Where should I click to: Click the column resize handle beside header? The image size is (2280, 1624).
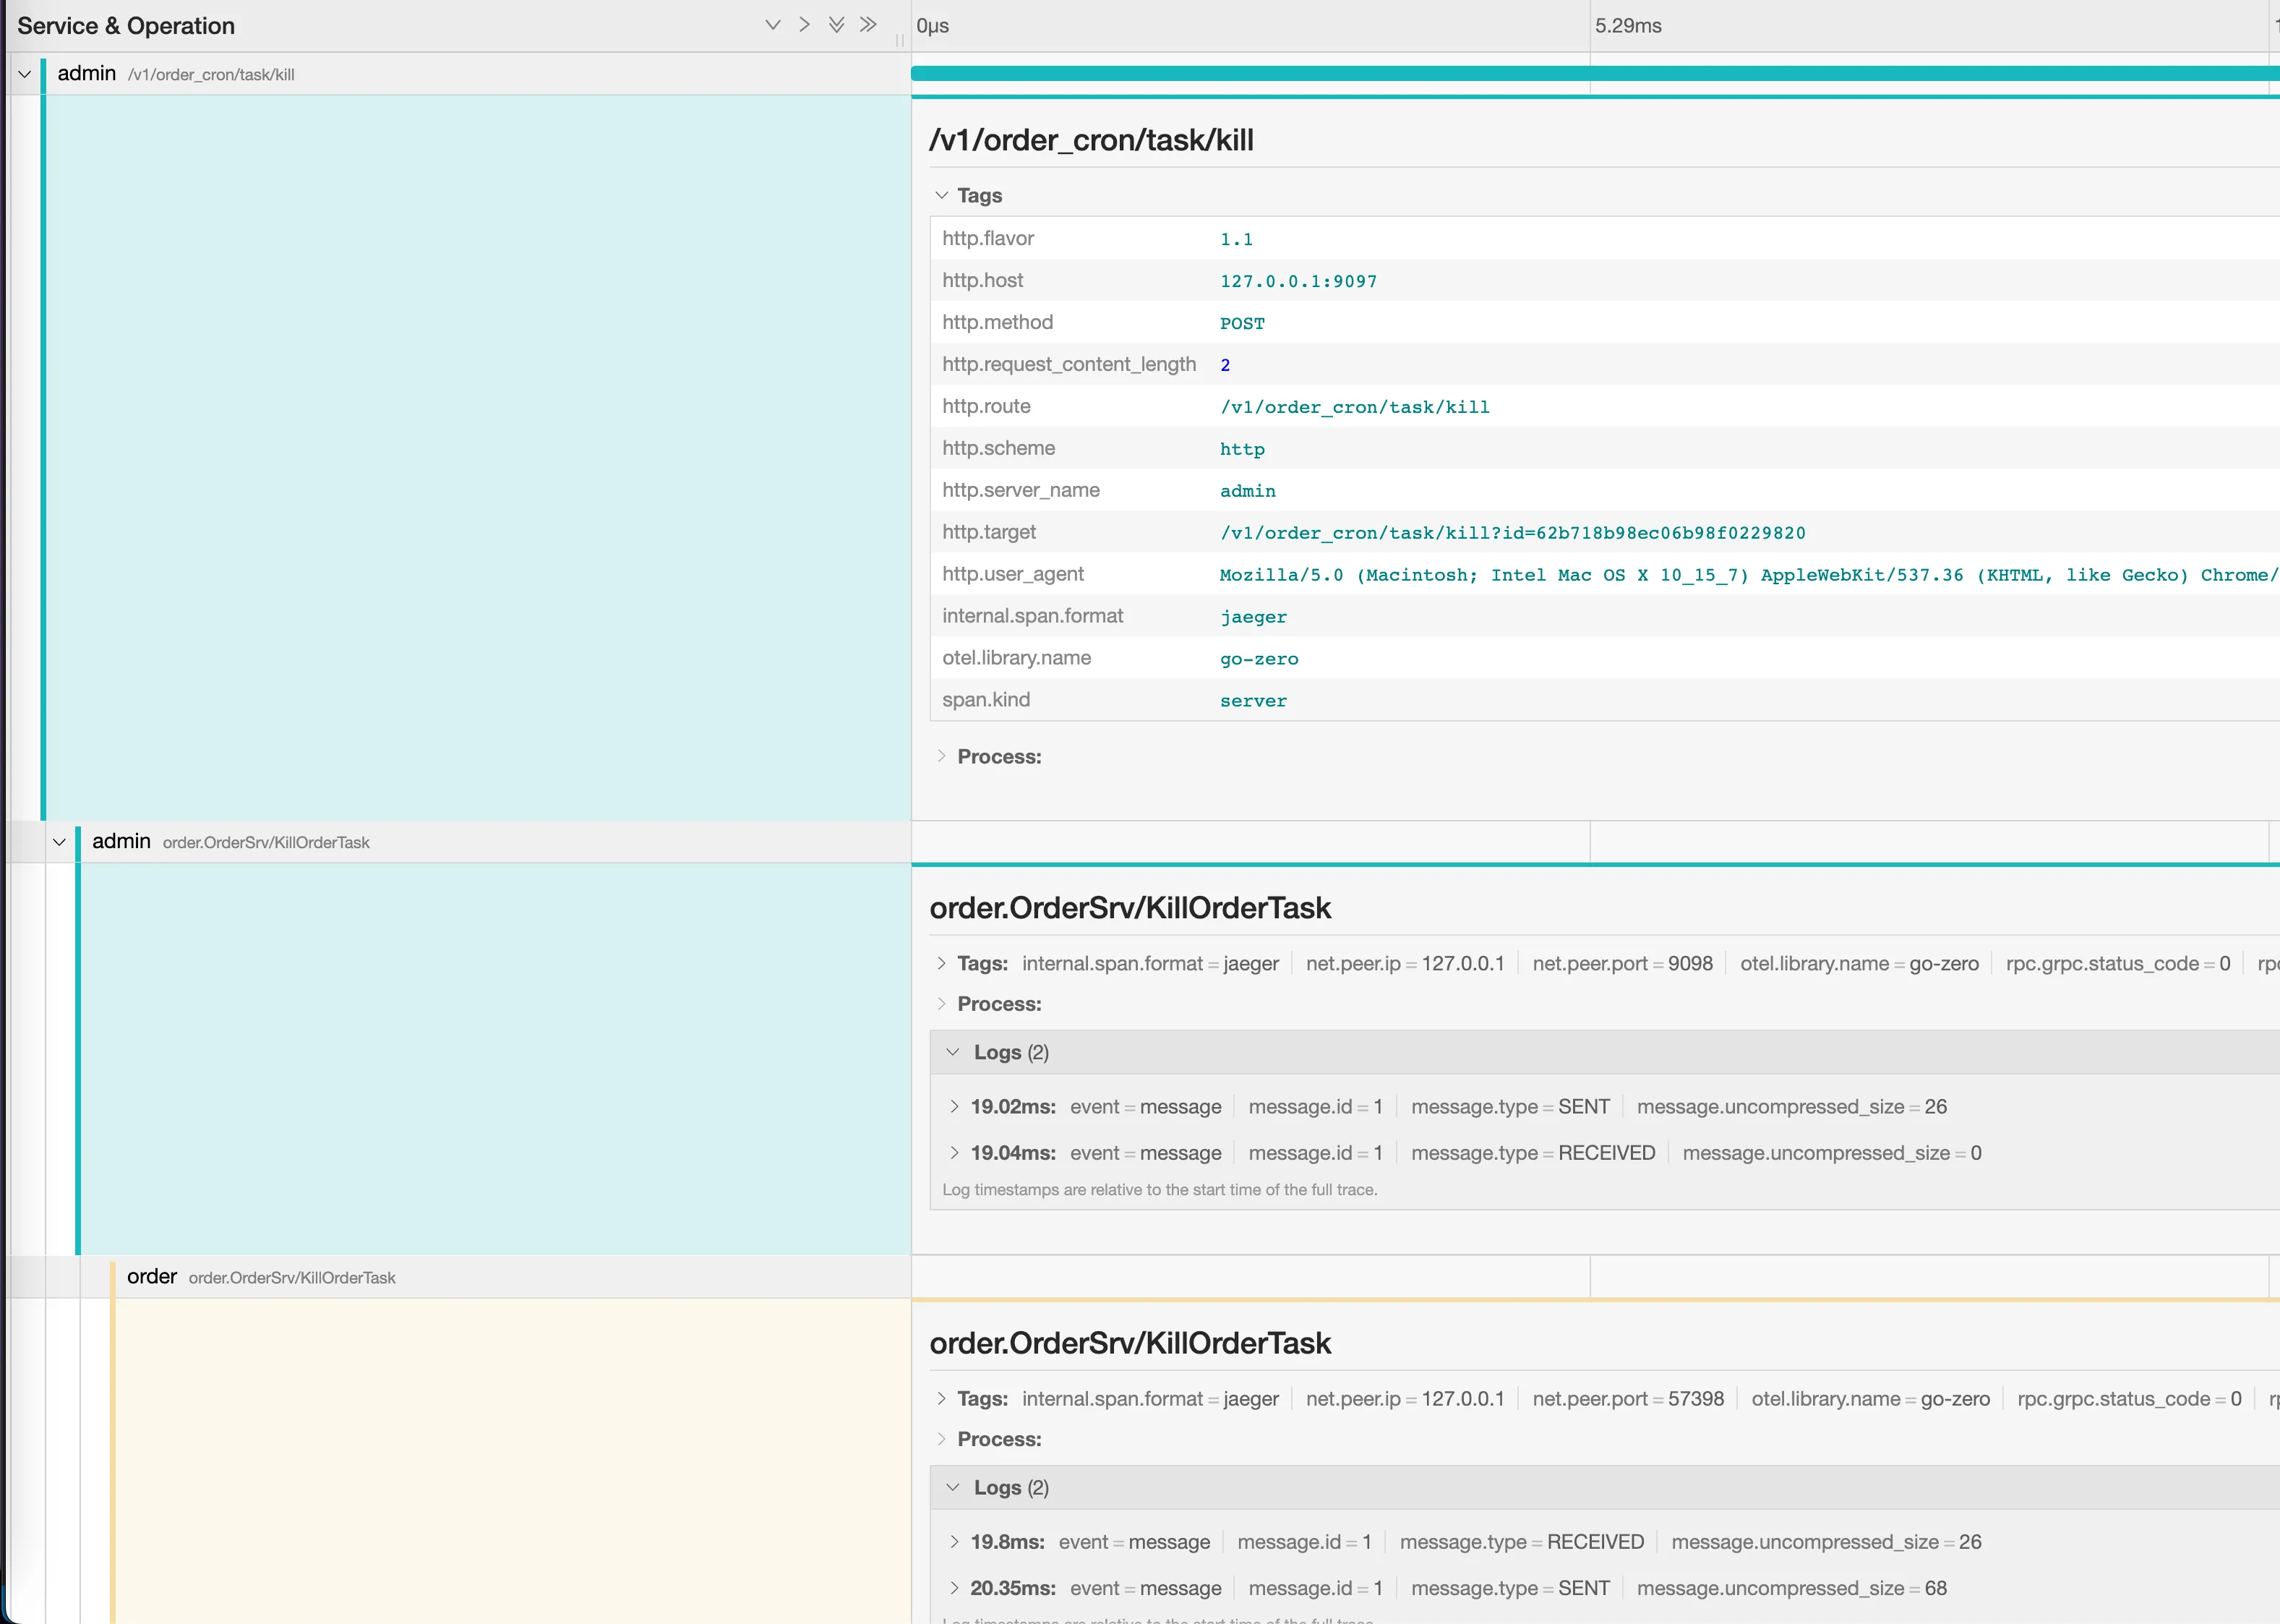coord(899,40)
